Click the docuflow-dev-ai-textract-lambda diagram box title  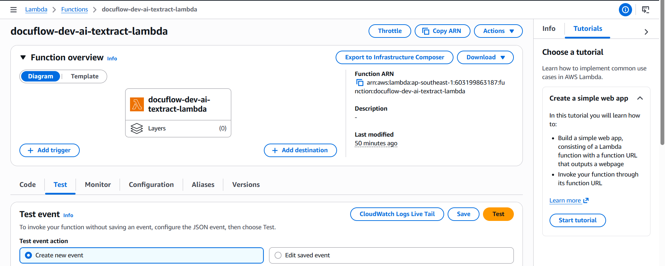point(179,104)
